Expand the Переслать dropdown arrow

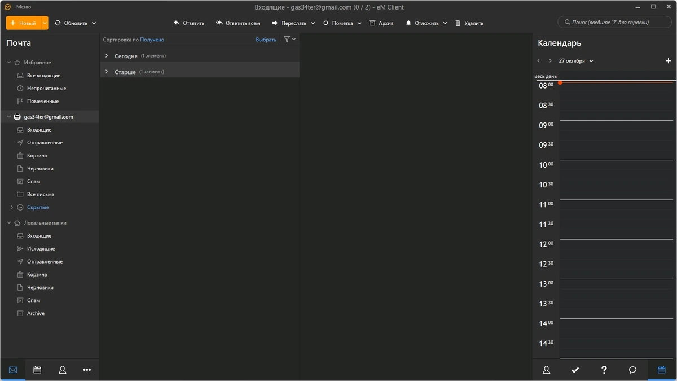[313, 23]
